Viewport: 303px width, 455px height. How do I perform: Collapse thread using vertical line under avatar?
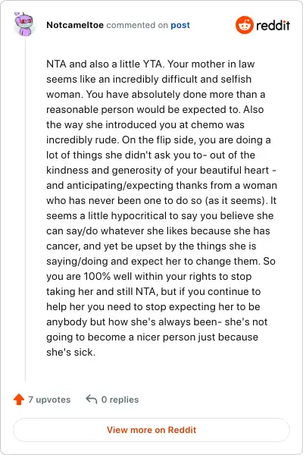click(25, 209)
